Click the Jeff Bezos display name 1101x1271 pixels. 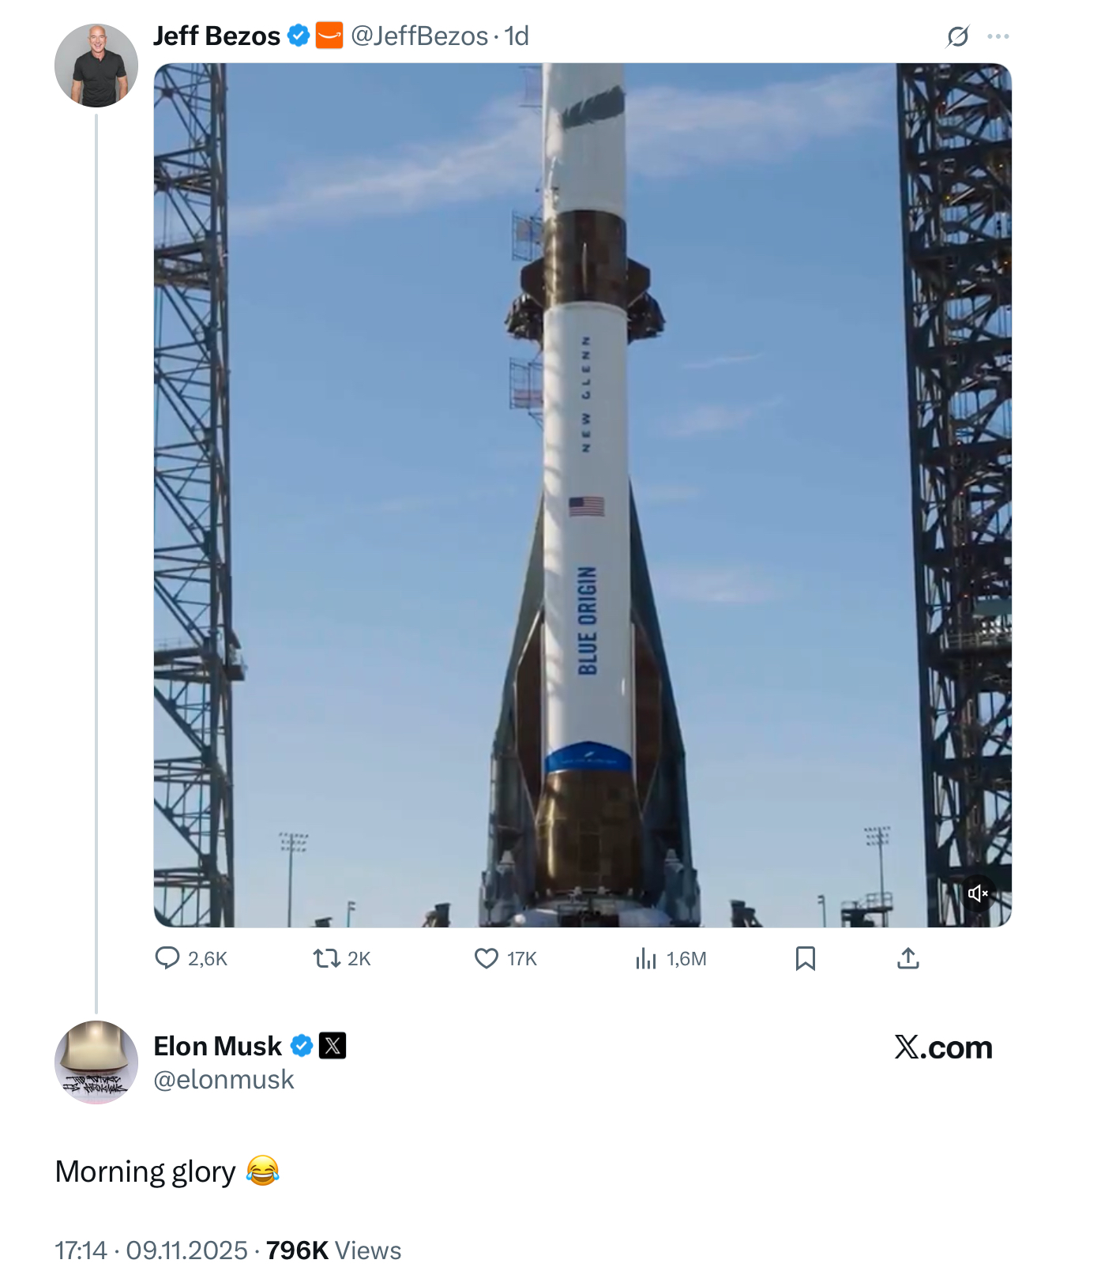[216, 36]
